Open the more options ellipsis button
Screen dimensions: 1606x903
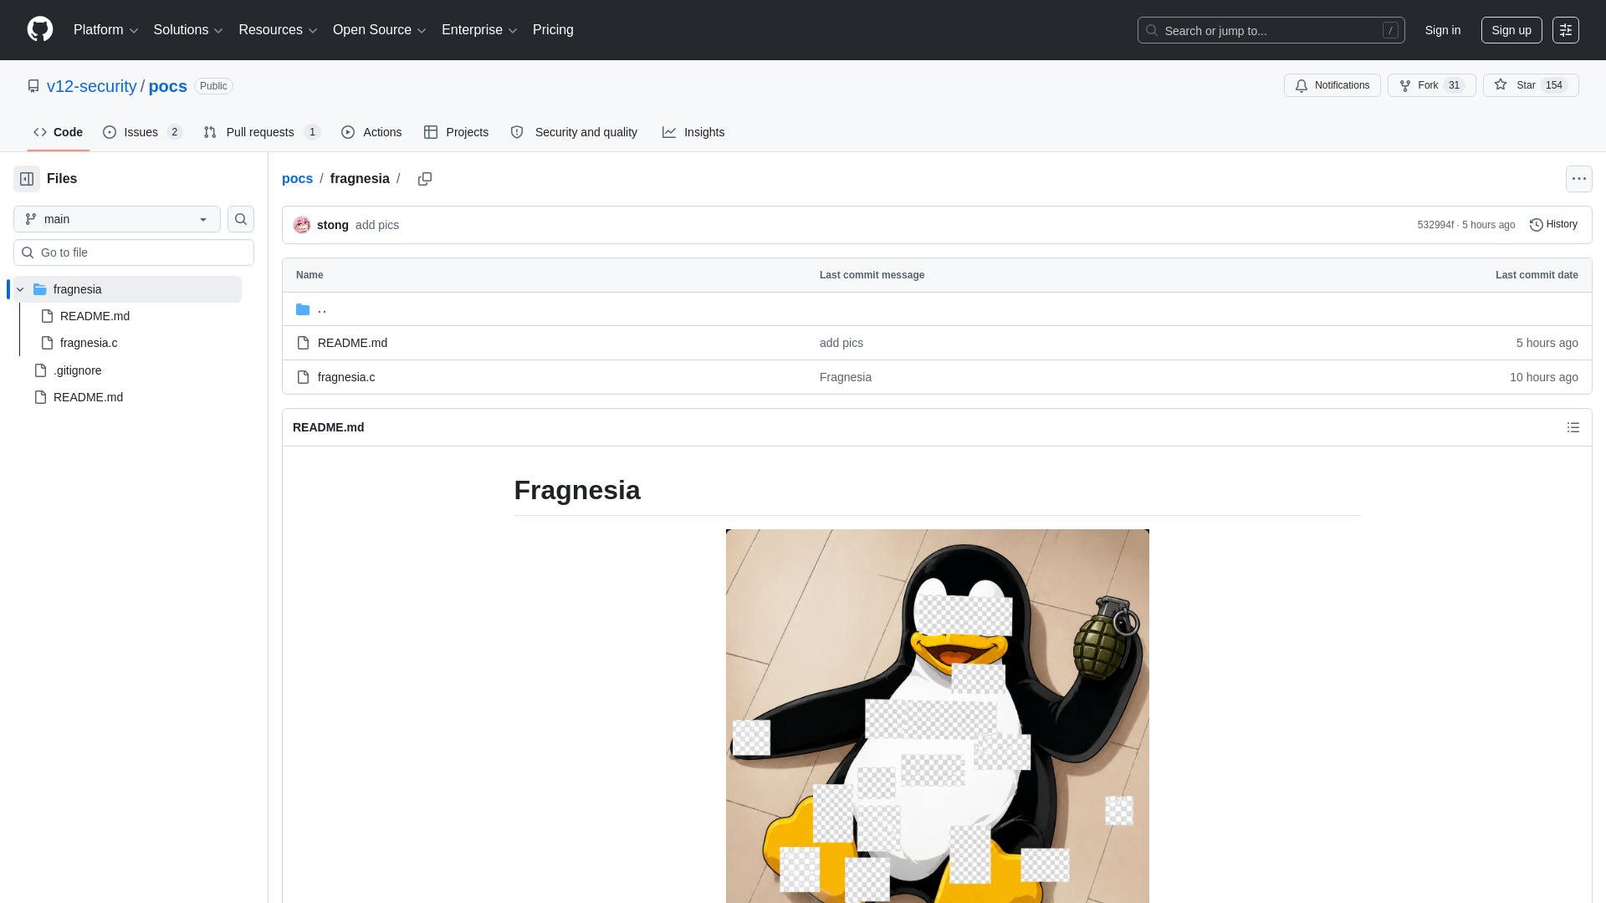tap(1578, 179)
